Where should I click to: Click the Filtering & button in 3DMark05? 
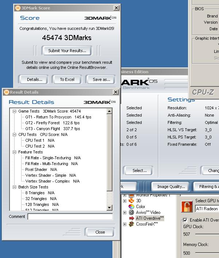tap(207, 187)
